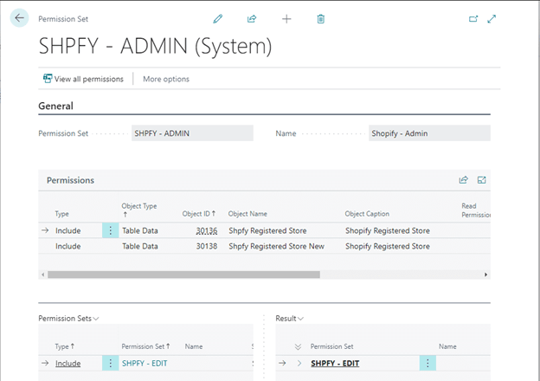Image resolution: width=540 pixels, height=381 pixels.
Task: Click the Name field Shopify - Admin
Action: coord(429,133)
